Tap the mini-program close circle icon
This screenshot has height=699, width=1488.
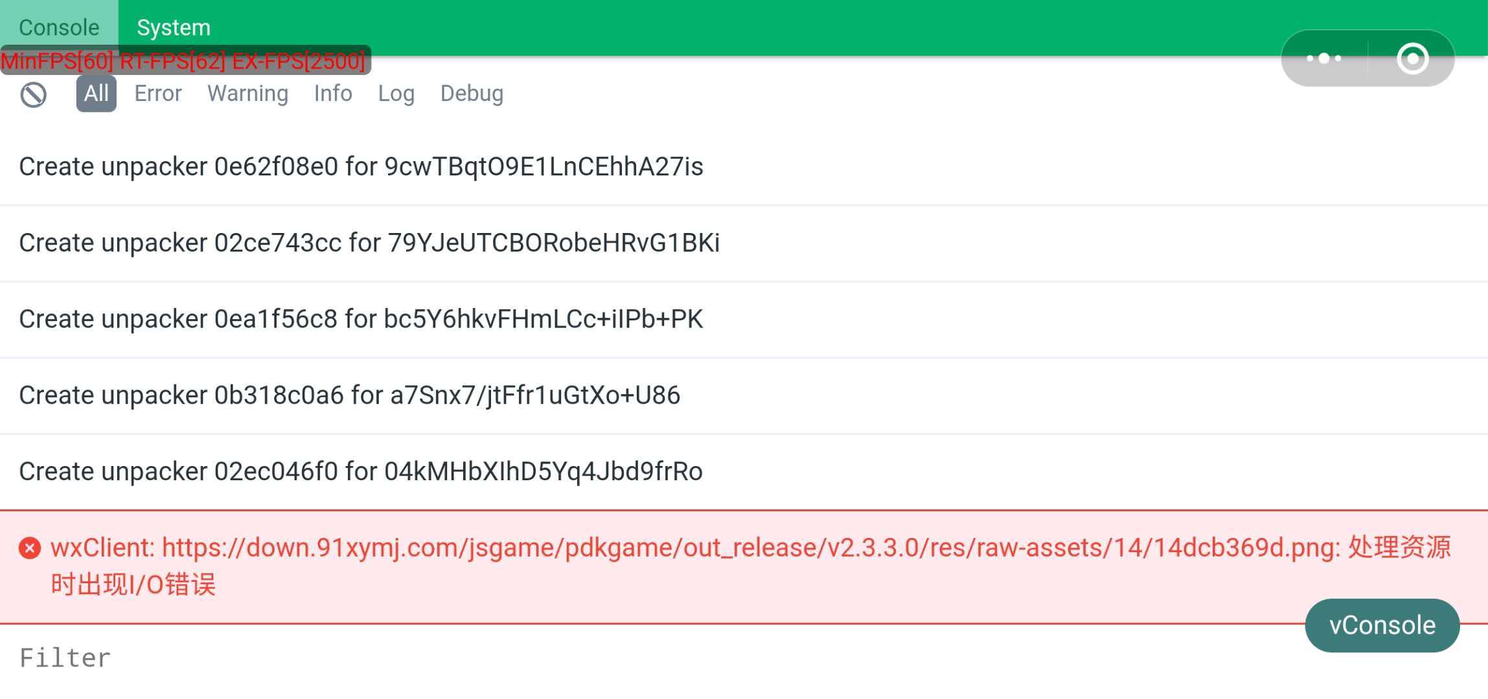[x=1412, y=59]
